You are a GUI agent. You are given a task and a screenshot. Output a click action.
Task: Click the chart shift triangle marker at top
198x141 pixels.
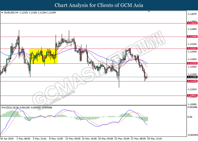click(149, 12)
